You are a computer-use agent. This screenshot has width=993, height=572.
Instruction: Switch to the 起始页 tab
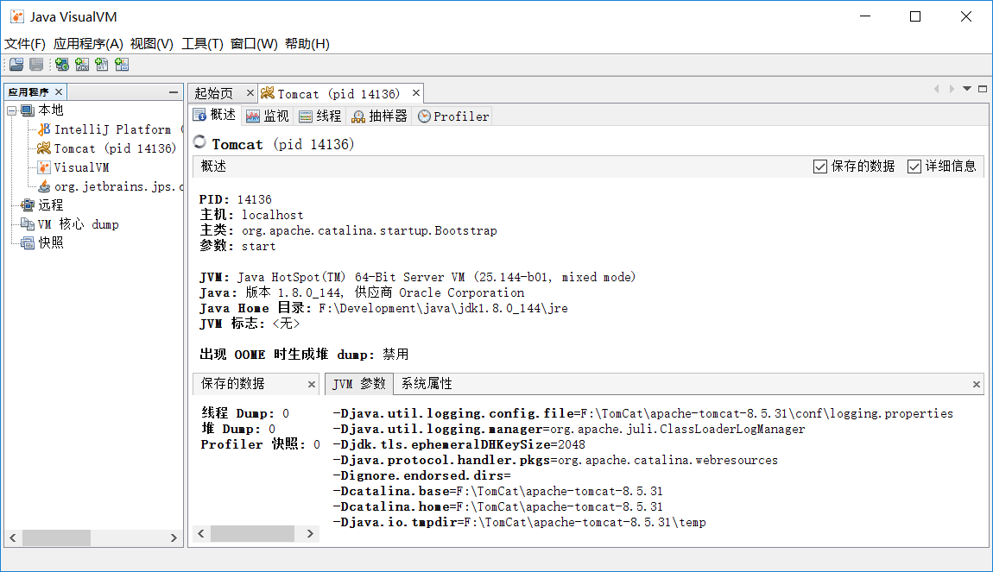(215, 94)
